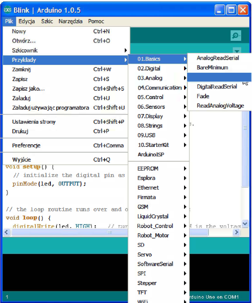This screenshot has width=252, height=303.
Task: Expand the Szkicownik submenu
Action: [x=65, y=50]
